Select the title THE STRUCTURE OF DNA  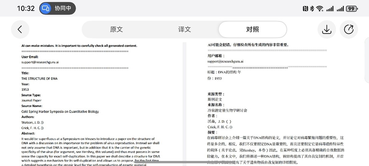pos(39,79)
